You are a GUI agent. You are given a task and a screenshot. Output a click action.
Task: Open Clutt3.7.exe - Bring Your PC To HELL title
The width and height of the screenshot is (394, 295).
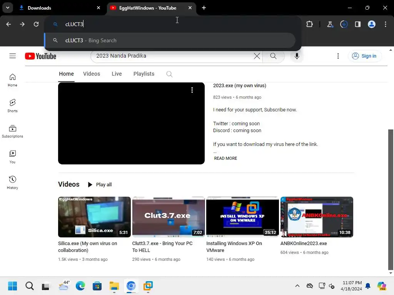click(x=162, y=247)
